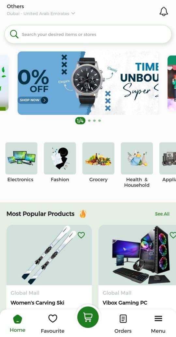Screen dimensions: 176x337
Task: Open the cart using the green button
Action: click(x=88, y=317)
